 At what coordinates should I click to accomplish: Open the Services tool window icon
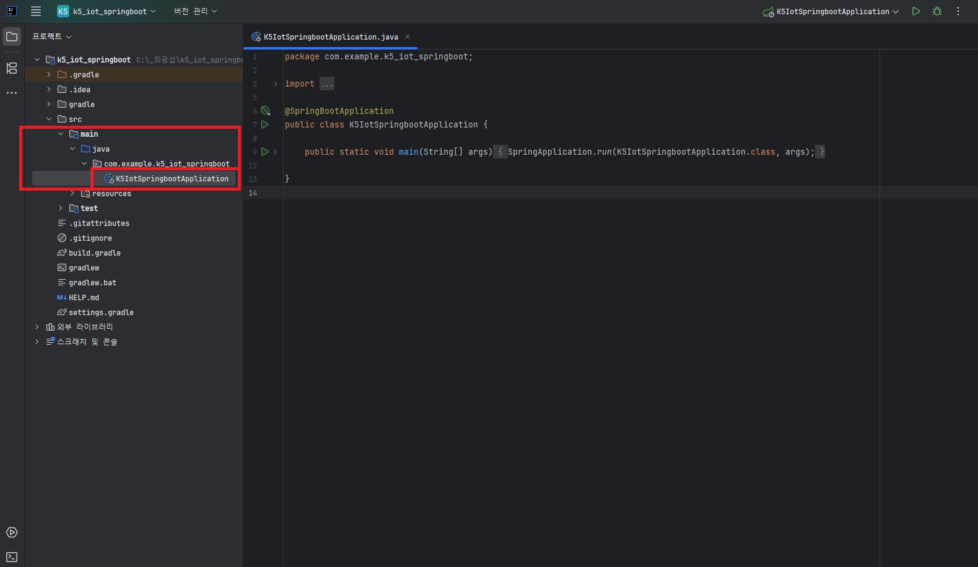pyautogui.click(x=12, y=532)
